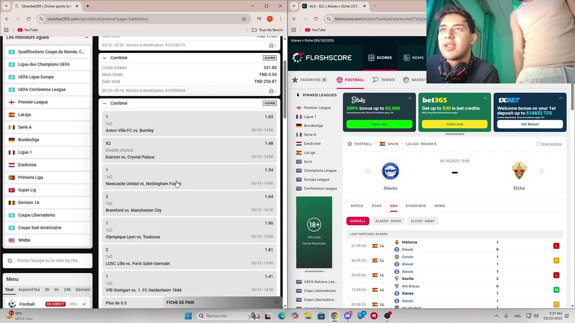Switch to Flashscore Scores tab
This screenshot has height=323, width=575.
pyautogui.click(x=380, y=57)
